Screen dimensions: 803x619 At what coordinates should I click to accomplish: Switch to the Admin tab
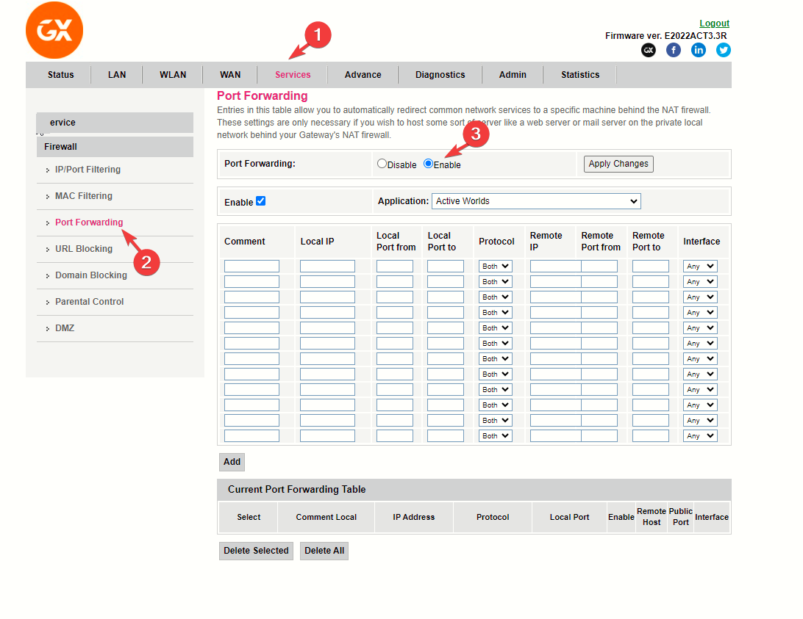click(513, 75)
